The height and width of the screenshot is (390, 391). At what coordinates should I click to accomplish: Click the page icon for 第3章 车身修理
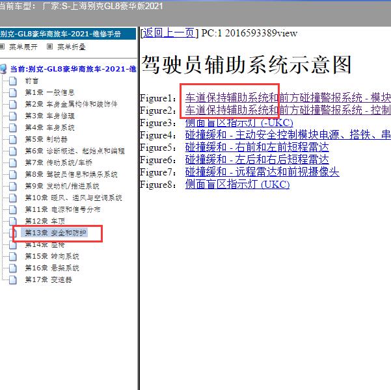(x=13, y=116)
